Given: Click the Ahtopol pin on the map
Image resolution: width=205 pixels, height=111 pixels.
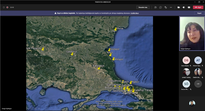Looking at the screenshot, I should tap(113, 59).
